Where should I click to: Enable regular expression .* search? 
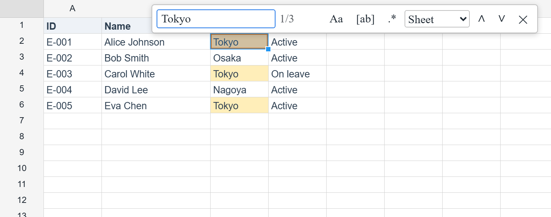point(392,19)
